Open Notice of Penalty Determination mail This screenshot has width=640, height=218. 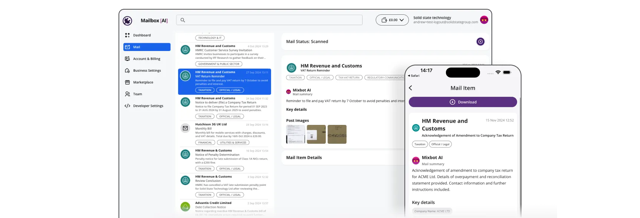click(x=224, y=160)
